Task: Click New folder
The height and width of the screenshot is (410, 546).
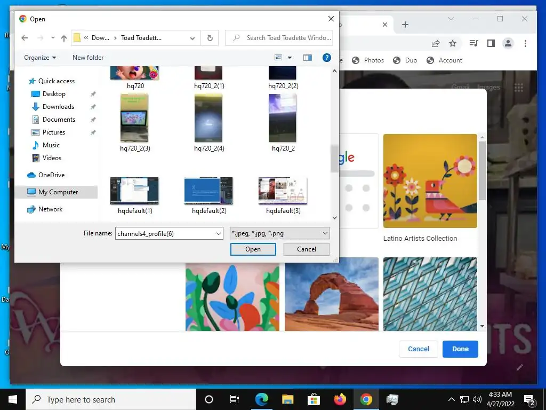Action: (x=88, y=58)
